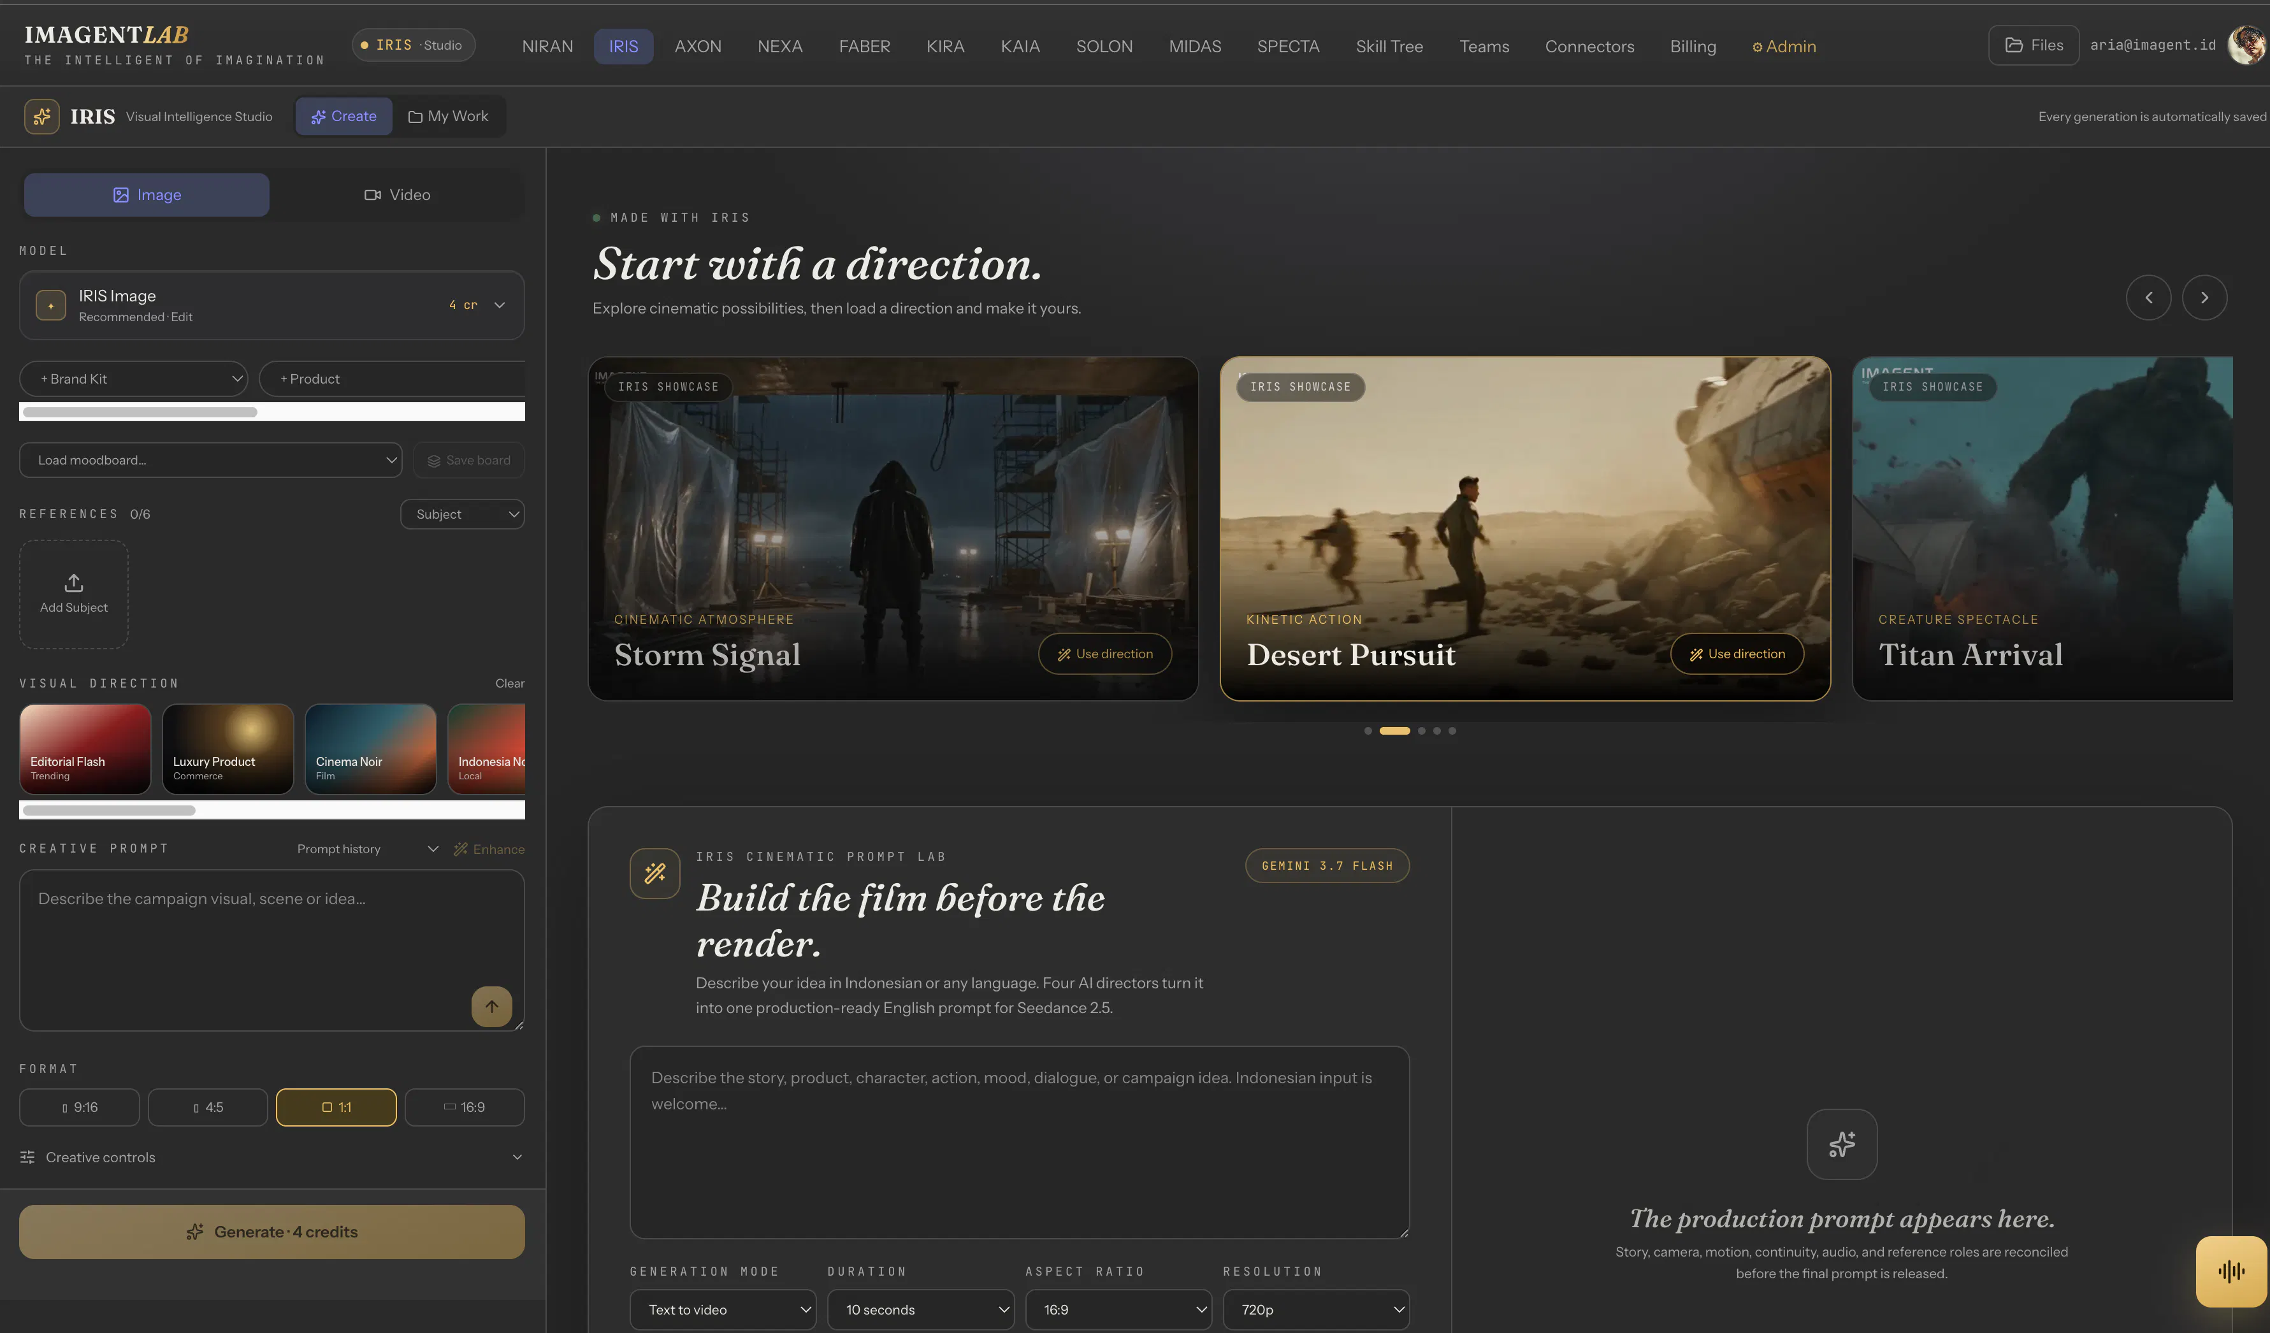Open the Admin nav item
The image size is (2270, 1333).
tap(1784, 46)
